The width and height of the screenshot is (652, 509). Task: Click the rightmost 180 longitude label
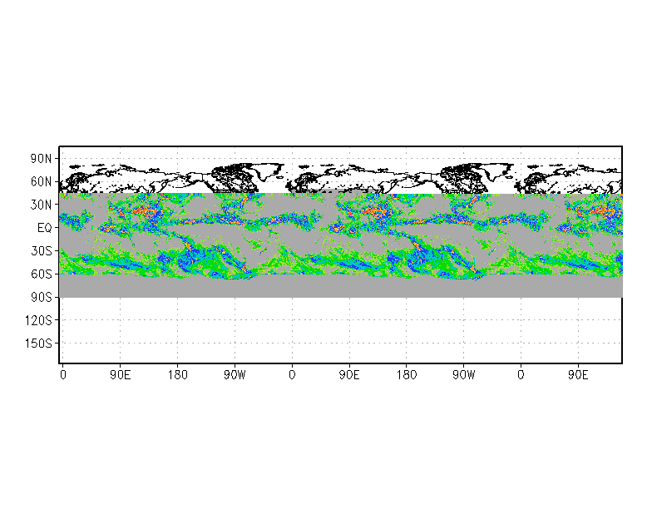(407, 375)
